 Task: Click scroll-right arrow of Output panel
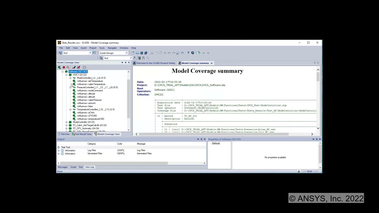(204, 163)
